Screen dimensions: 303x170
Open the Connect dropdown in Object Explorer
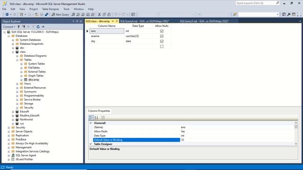[9, 27]
